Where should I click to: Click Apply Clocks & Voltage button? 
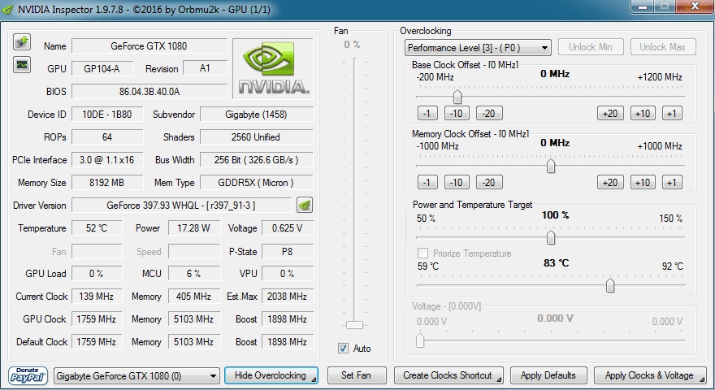(650, 375)
